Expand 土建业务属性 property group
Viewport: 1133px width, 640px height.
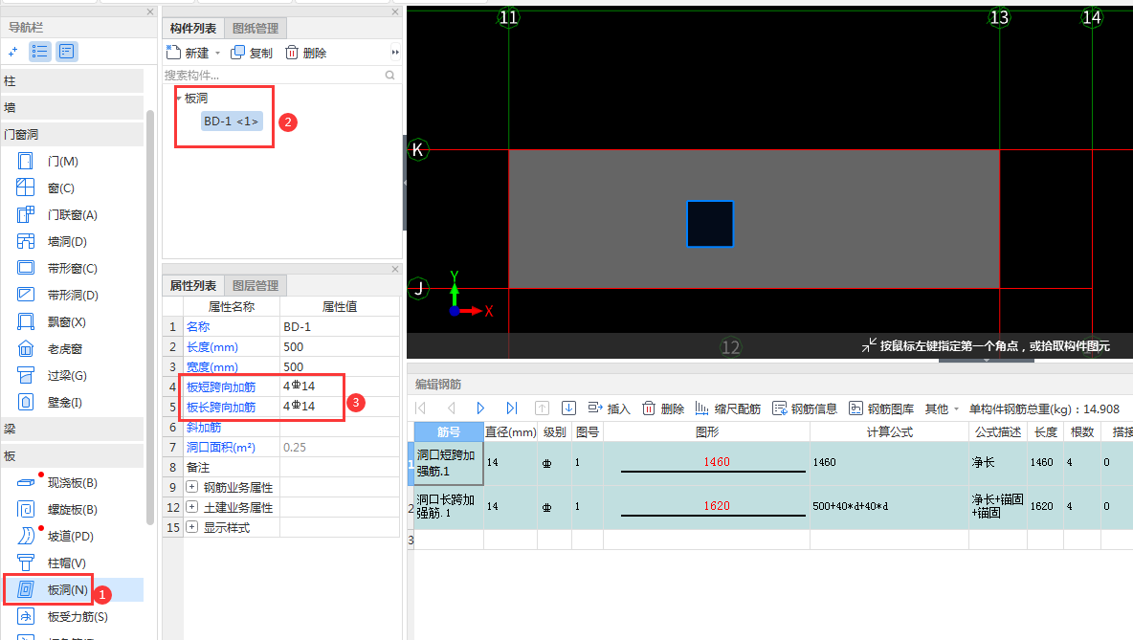click(191, 507)
